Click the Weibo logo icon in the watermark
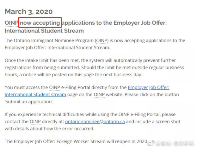This screenshot has height=150, width=197. point(151,143)
